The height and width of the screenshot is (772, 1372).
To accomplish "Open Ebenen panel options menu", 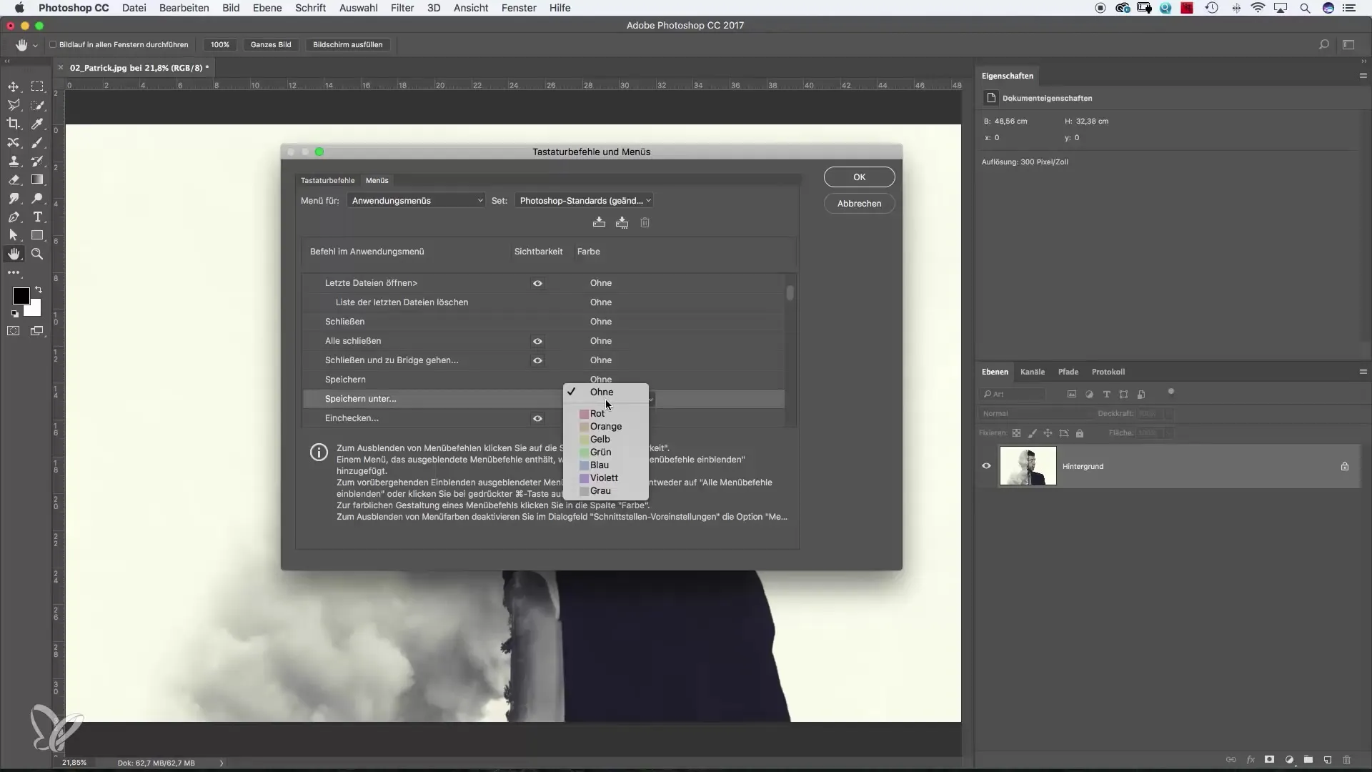I will 1363,372.
